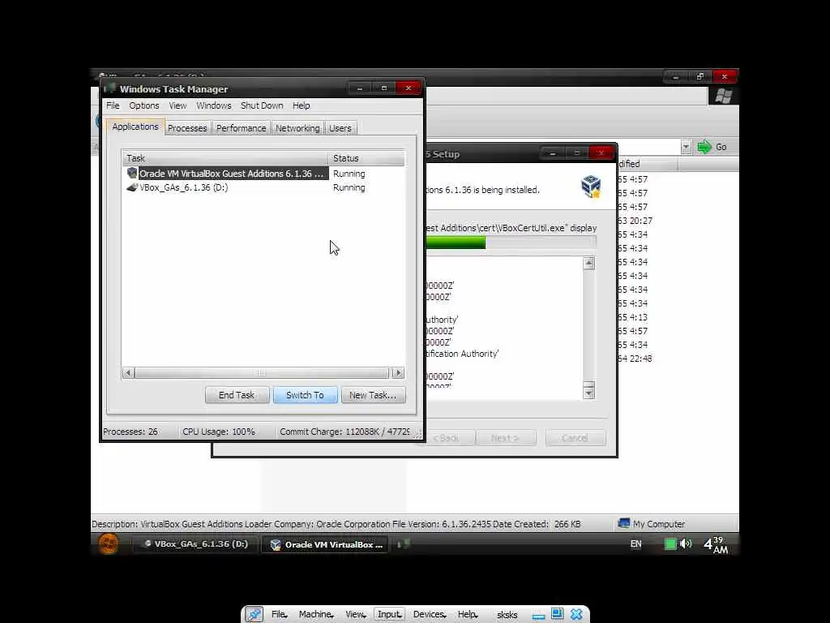Click the CPU Usage: 100% status text
830x623 pixels.
pyautogui.click(x=219, y=432)
